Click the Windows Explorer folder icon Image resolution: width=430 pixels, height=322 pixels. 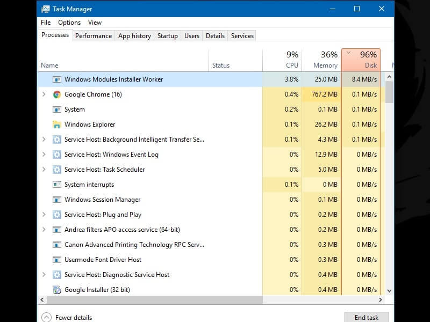coord(57,125)
